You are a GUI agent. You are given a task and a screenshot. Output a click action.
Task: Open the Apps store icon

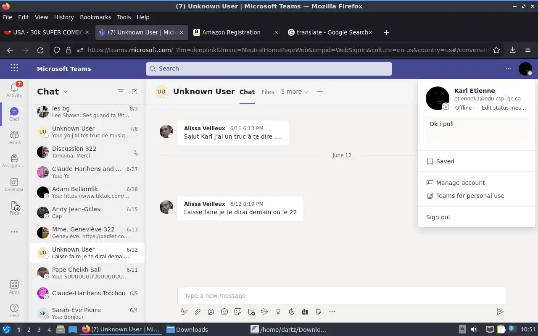14,287
